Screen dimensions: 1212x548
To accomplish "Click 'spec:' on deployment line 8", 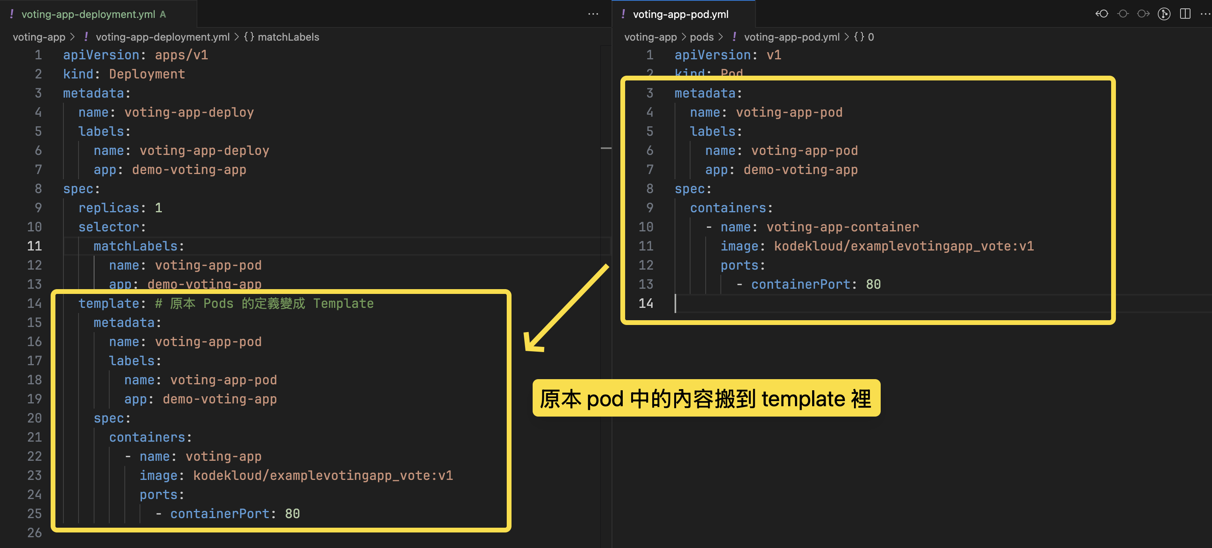I will pyautogui.click(x=82, y=189).
